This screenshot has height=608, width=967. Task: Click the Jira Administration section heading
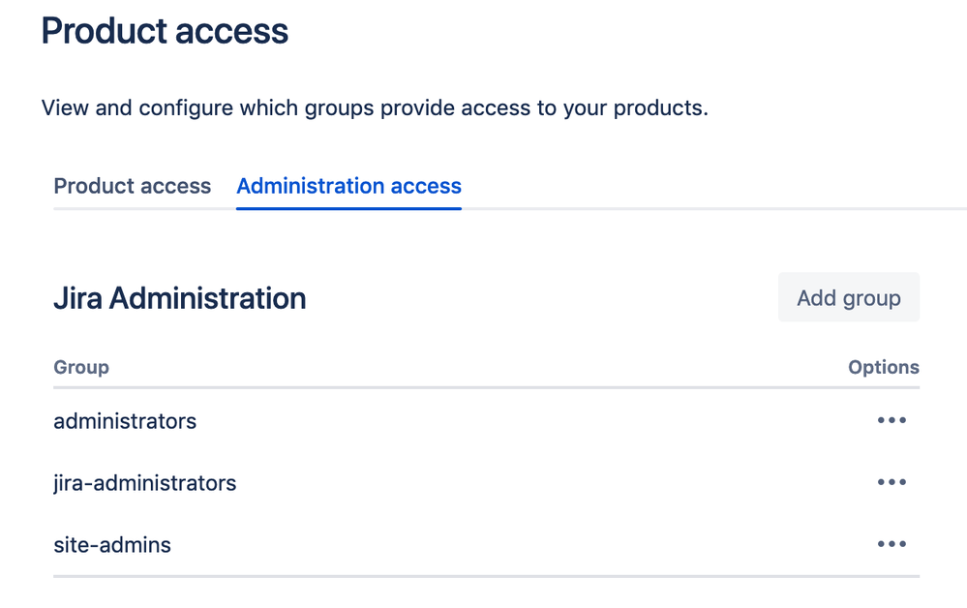tap(180, 298)
